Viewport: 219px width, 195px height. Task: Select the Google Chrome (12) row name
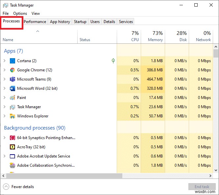[35, 70]
